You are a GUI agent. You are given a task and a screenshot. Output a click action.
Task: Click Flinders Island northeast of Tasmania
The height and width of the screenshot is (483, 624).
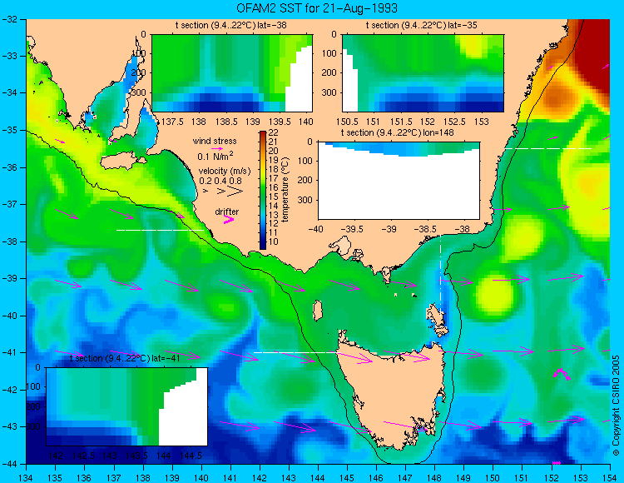(x=434, y=316)
